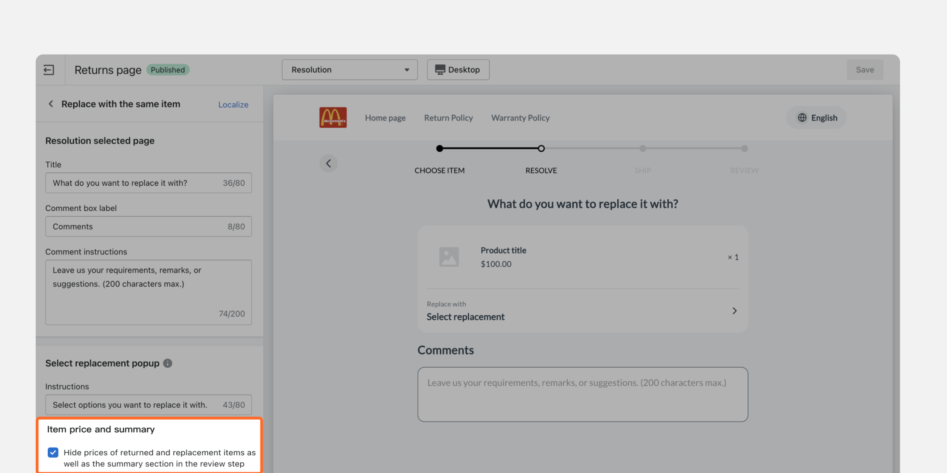This screenshot has width=947, height=473.
Task: Select the REVIEW progress step dot
Action: pos(744,148)
